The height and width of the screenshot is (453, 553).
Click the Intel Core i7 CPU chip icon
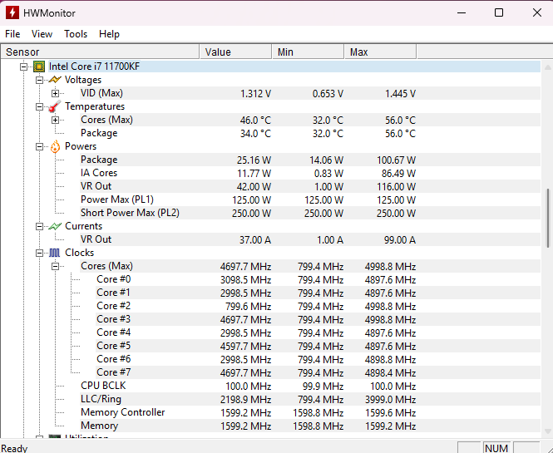(x=39, y=66)
